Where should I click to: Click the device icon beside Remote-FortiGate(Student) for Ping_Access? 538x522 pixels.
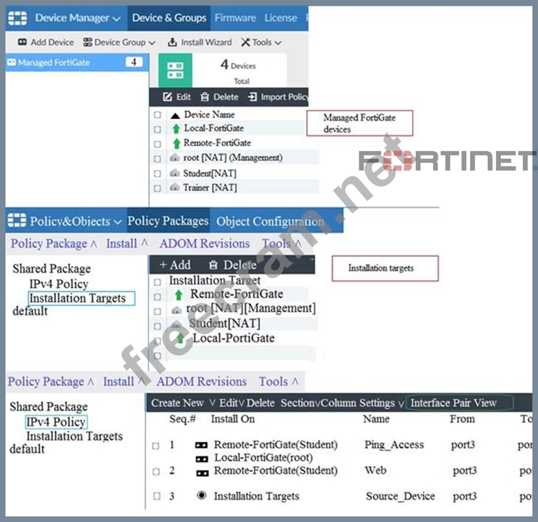coord(201,445)
